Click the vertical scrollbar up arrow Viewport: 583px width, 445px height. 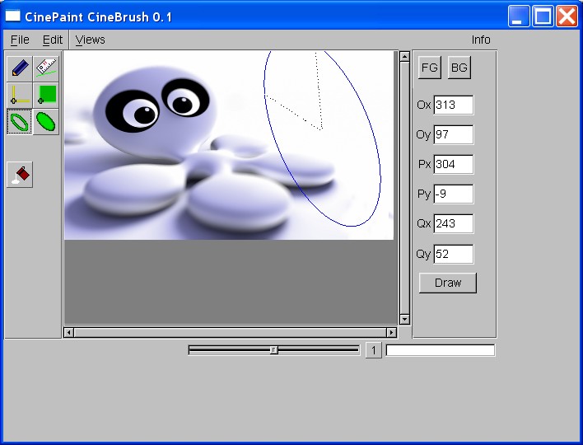tap(404, 57)
